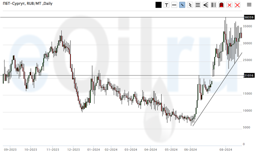Clear all drawings with large red X
256x153 pixels.
pos(237,5)
